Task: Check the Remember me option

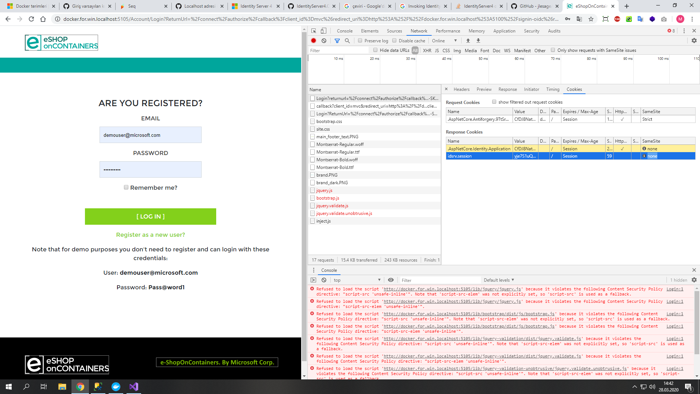Action: pyautogui.click(x=126, y=187)
